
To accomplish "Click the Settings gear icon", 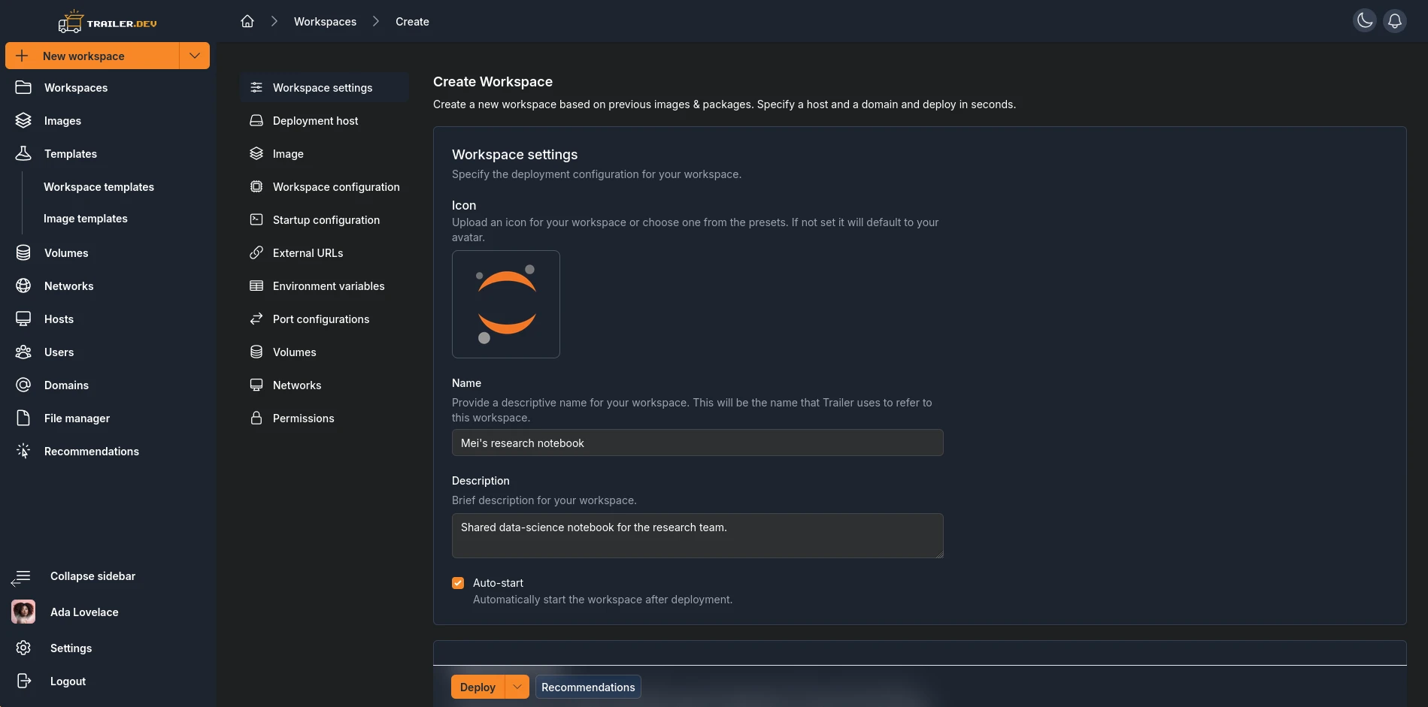I will point(23,648).
